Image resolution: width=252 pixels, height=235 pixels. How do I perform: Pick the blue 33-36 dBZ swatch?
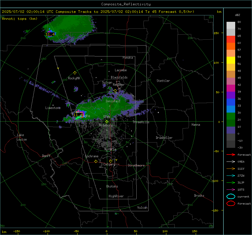[231, 102]
